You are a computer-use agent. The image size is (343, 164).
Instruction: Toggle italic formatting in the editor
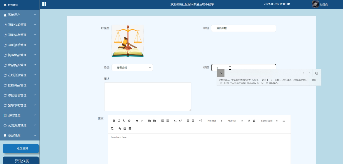(119, 121)
